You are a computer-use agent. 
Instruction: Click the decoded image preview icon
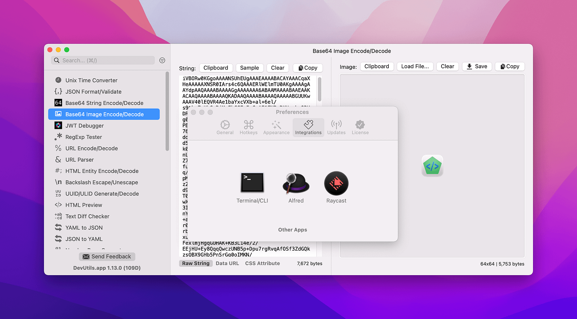tap(432, 166)
